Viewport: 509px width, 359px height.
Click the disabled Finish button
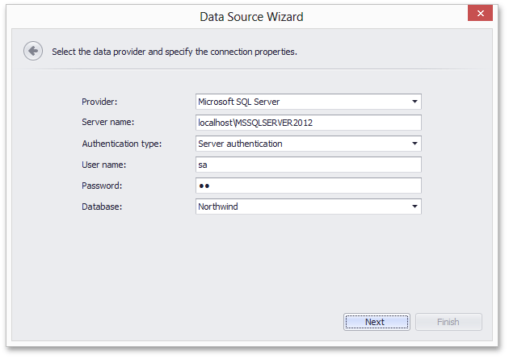tap(448, 322)
